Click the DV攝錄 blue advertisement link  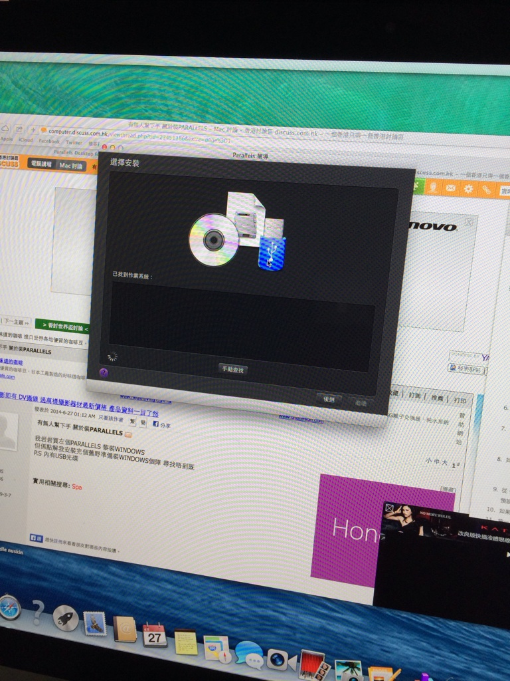pos(80,405)
